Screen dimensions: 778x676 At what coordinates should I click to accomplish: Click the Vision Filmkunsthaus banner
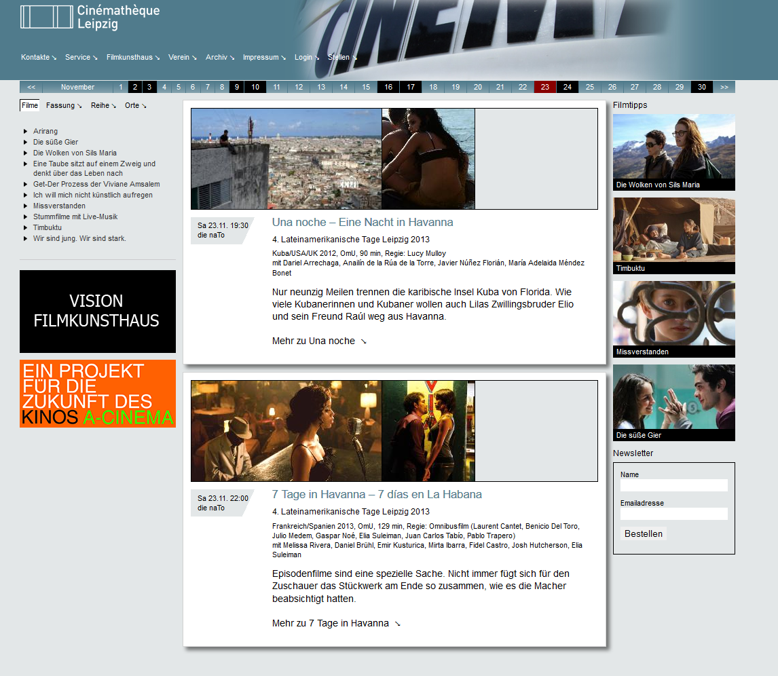click(98, 312)
